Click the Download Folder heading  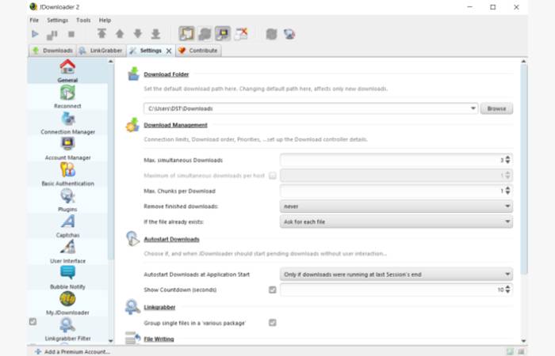pos(166,74)
